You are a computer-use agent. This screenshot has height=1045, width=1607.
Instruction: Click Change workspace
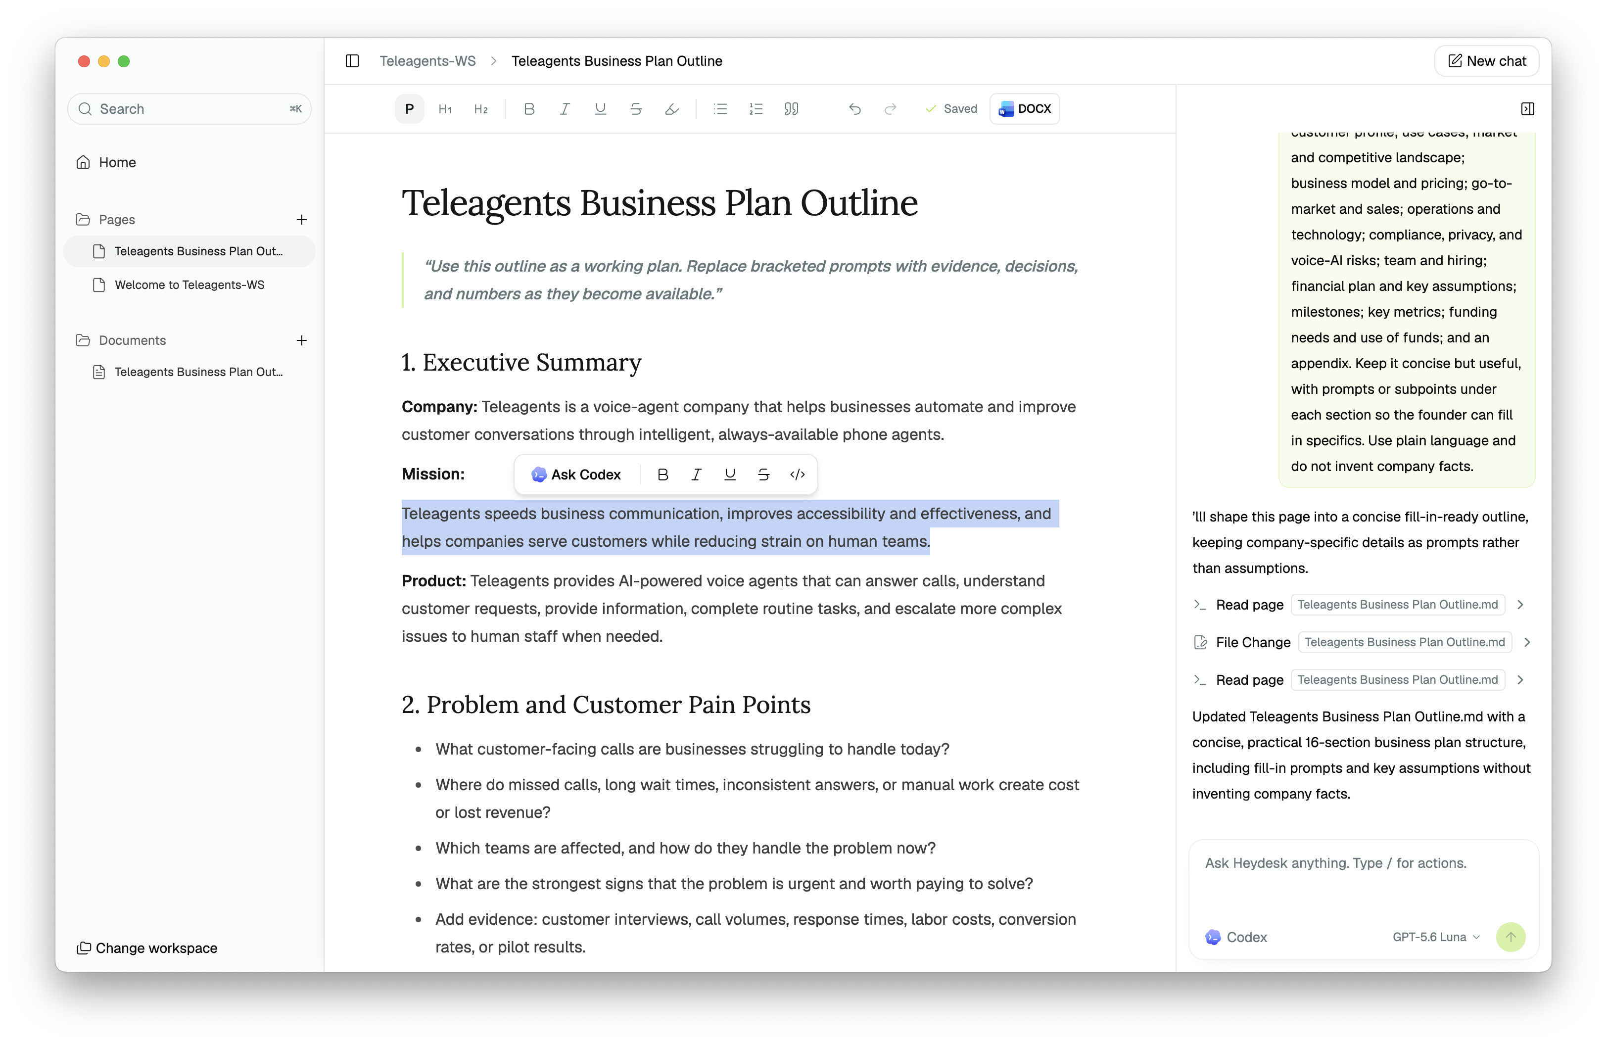(146, 948)
